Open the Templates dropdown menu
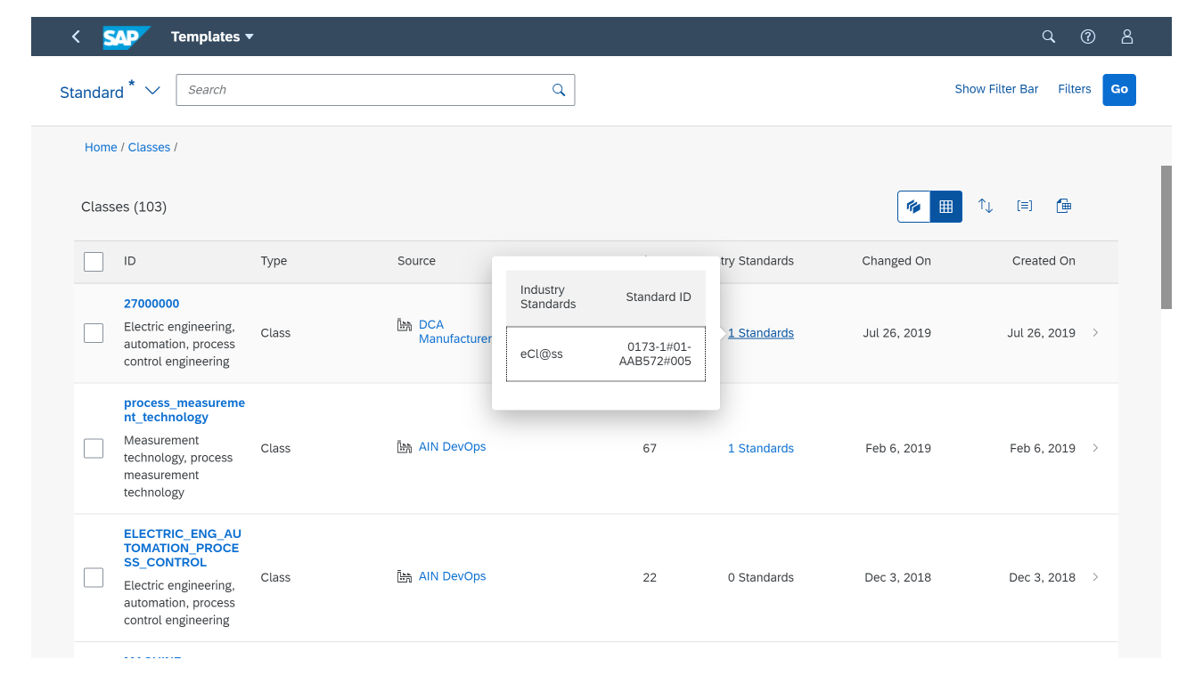The height and width of the screenshot is (676, 1203). 212,37
